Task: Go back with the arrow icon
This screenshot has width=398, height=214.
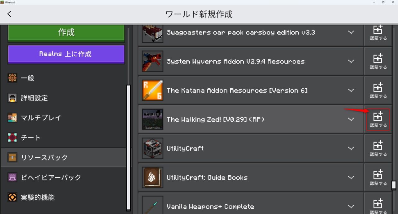Action: click(x=9, y=14)
